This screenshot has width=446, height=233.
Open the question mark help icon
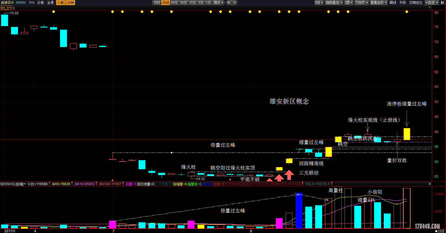pos(429,8)
